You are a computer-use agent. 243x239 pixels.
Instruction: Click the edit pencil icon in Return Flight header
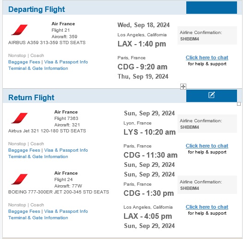pos(211,95)
